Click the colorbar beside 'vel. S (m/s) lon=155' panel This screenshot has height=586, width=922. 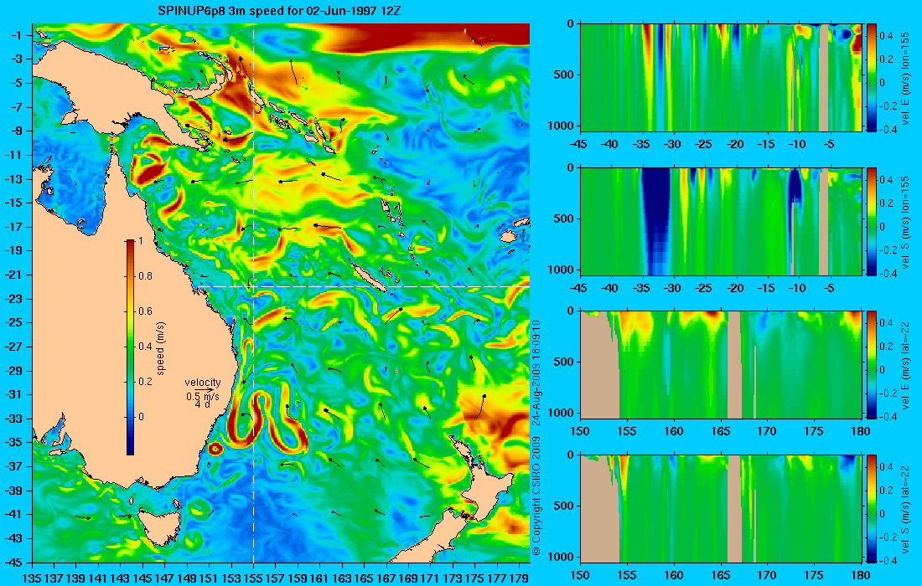872,221
